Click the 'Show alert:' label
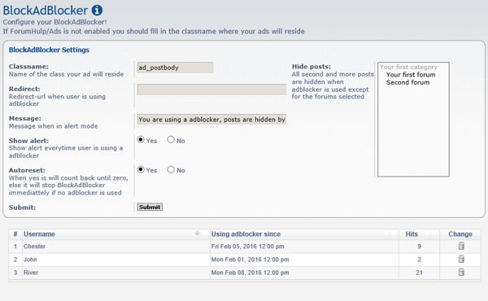This screenshot has height=301, width=488. point(28,141)
